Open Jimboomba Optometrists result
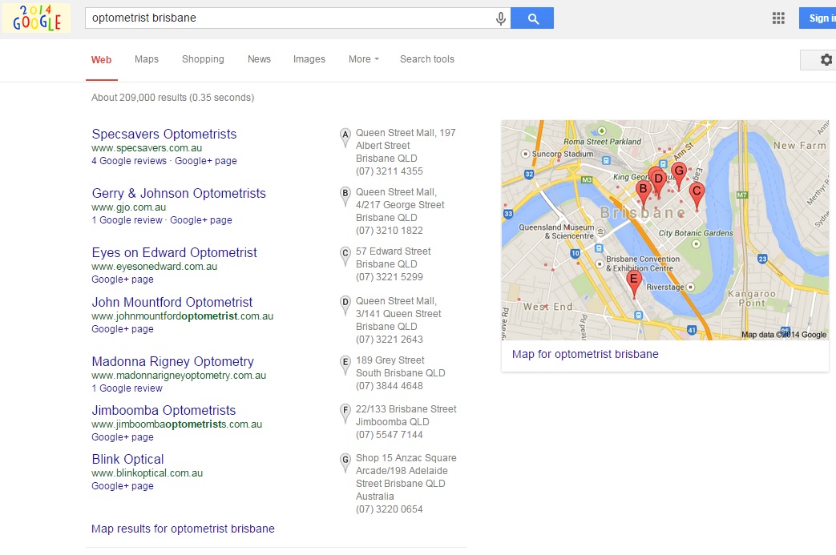Screen dimensions: 836x555 click(164, 411)
